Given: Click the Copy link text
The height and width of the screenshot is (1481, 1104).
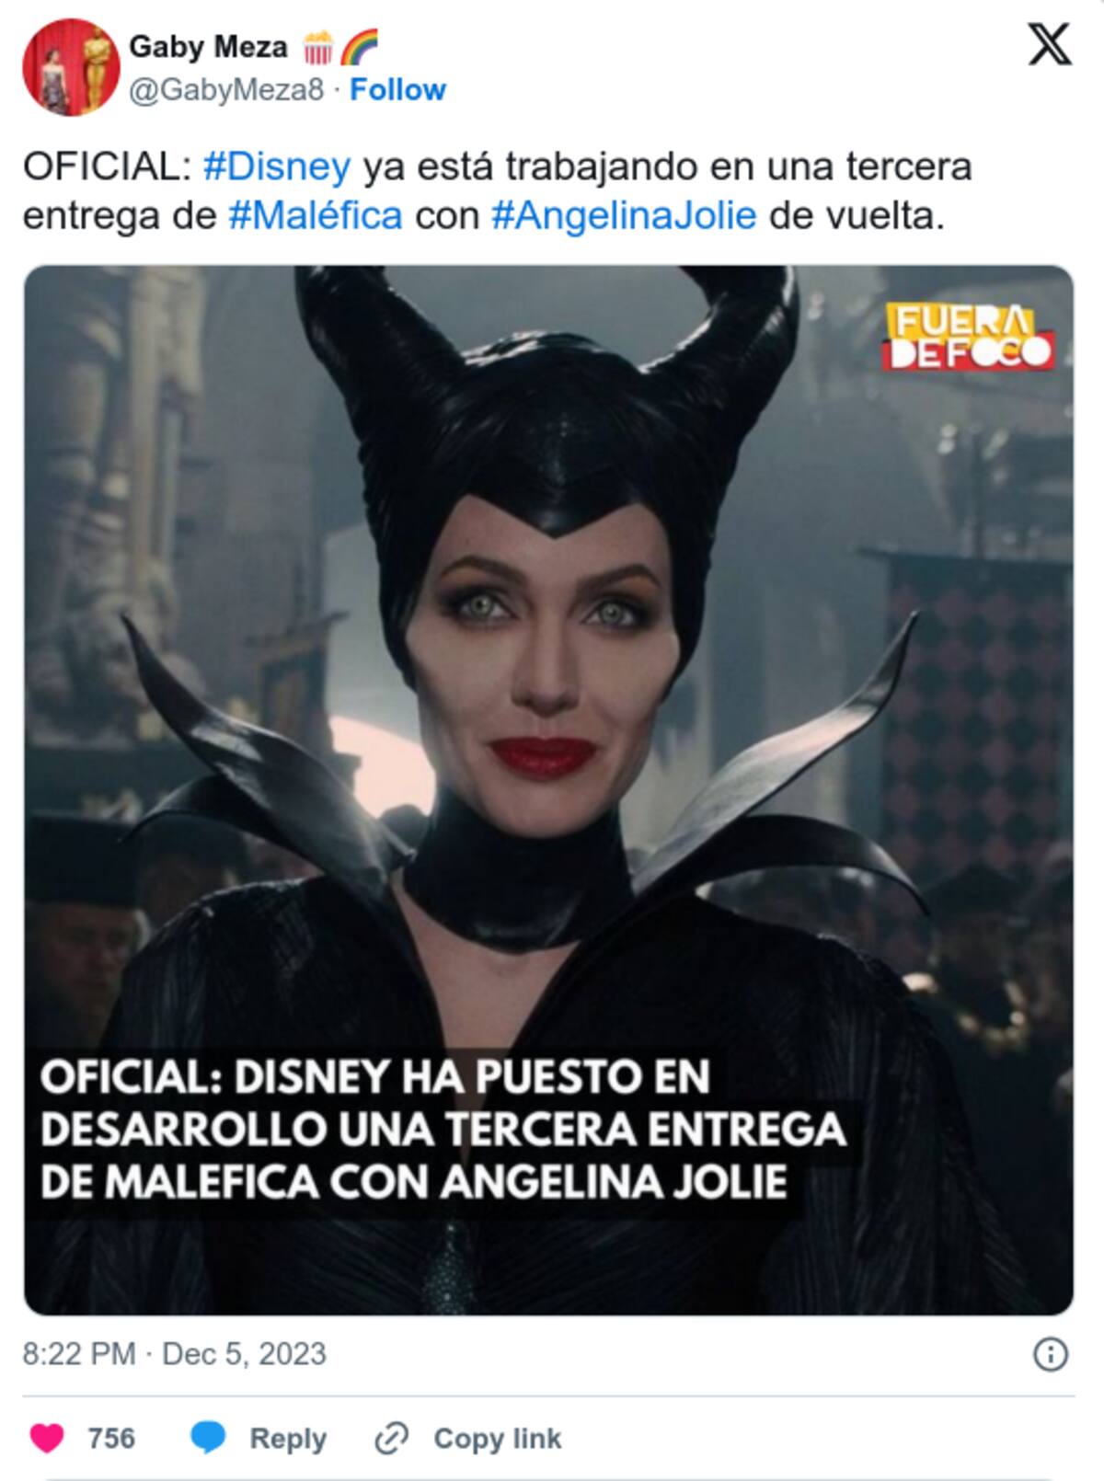Looking at the screenshot, I should click(x=497, y=1438).
